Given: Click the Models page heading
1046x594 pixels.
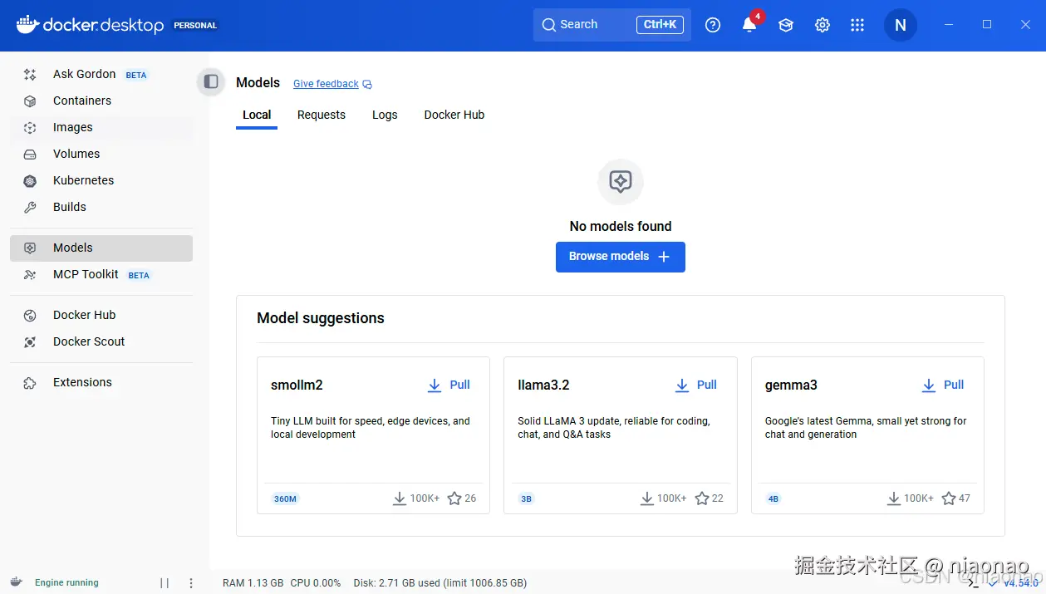Looking at the screenshot, I should (x=258, y=82).
